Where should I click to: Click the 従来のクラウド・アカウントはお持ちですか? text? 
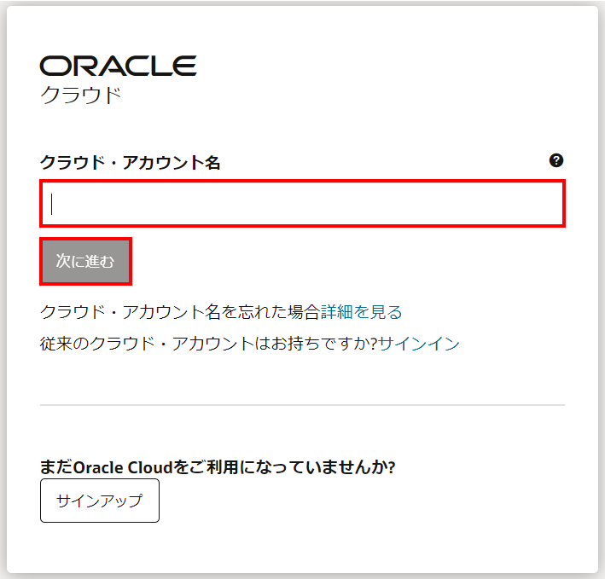(208, 344)
